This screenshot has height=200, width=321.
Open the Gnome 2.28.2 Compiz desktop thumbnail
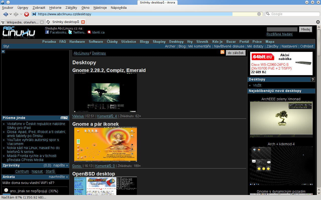click(106, 92)
